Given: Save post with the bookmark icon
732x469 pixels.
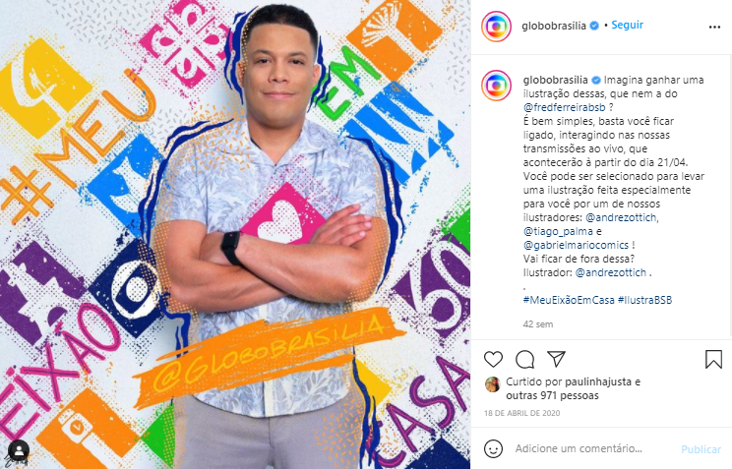Looking at the screenshot, I should tap(713, 359).
